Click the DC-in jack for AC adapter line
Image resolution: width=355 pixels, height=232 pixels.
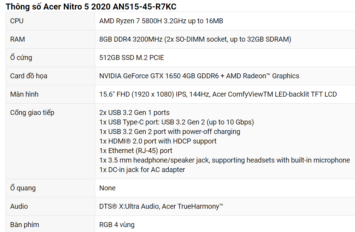tap(142, 170)
